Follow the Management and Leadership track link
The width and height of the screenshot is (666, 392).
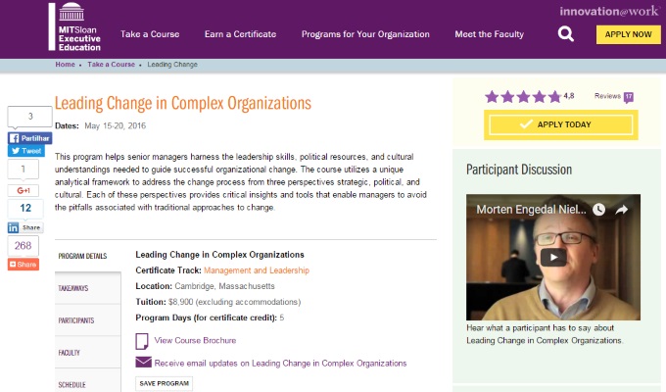(x=257, y=269)
